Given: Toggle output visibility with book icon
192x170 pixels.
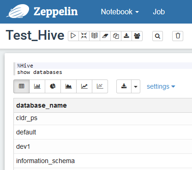Looking at the screenshot, I should click(95, 36).
